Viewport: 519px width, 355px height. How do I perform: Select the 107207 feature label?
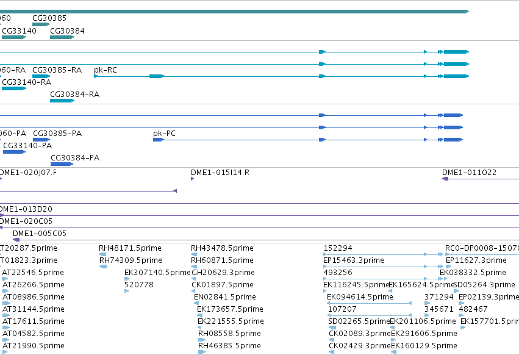342,309
